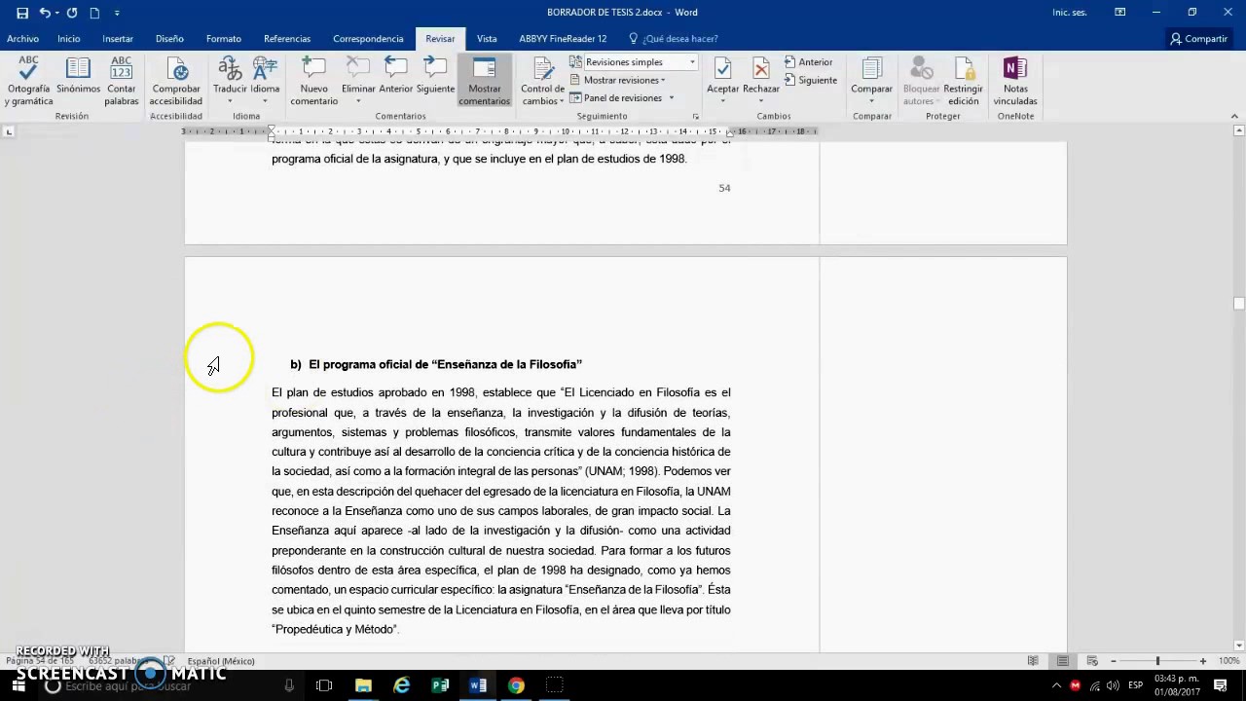Expand Rechazar dropdown arrow
The image size is (1246, 701).
(761, 101)
